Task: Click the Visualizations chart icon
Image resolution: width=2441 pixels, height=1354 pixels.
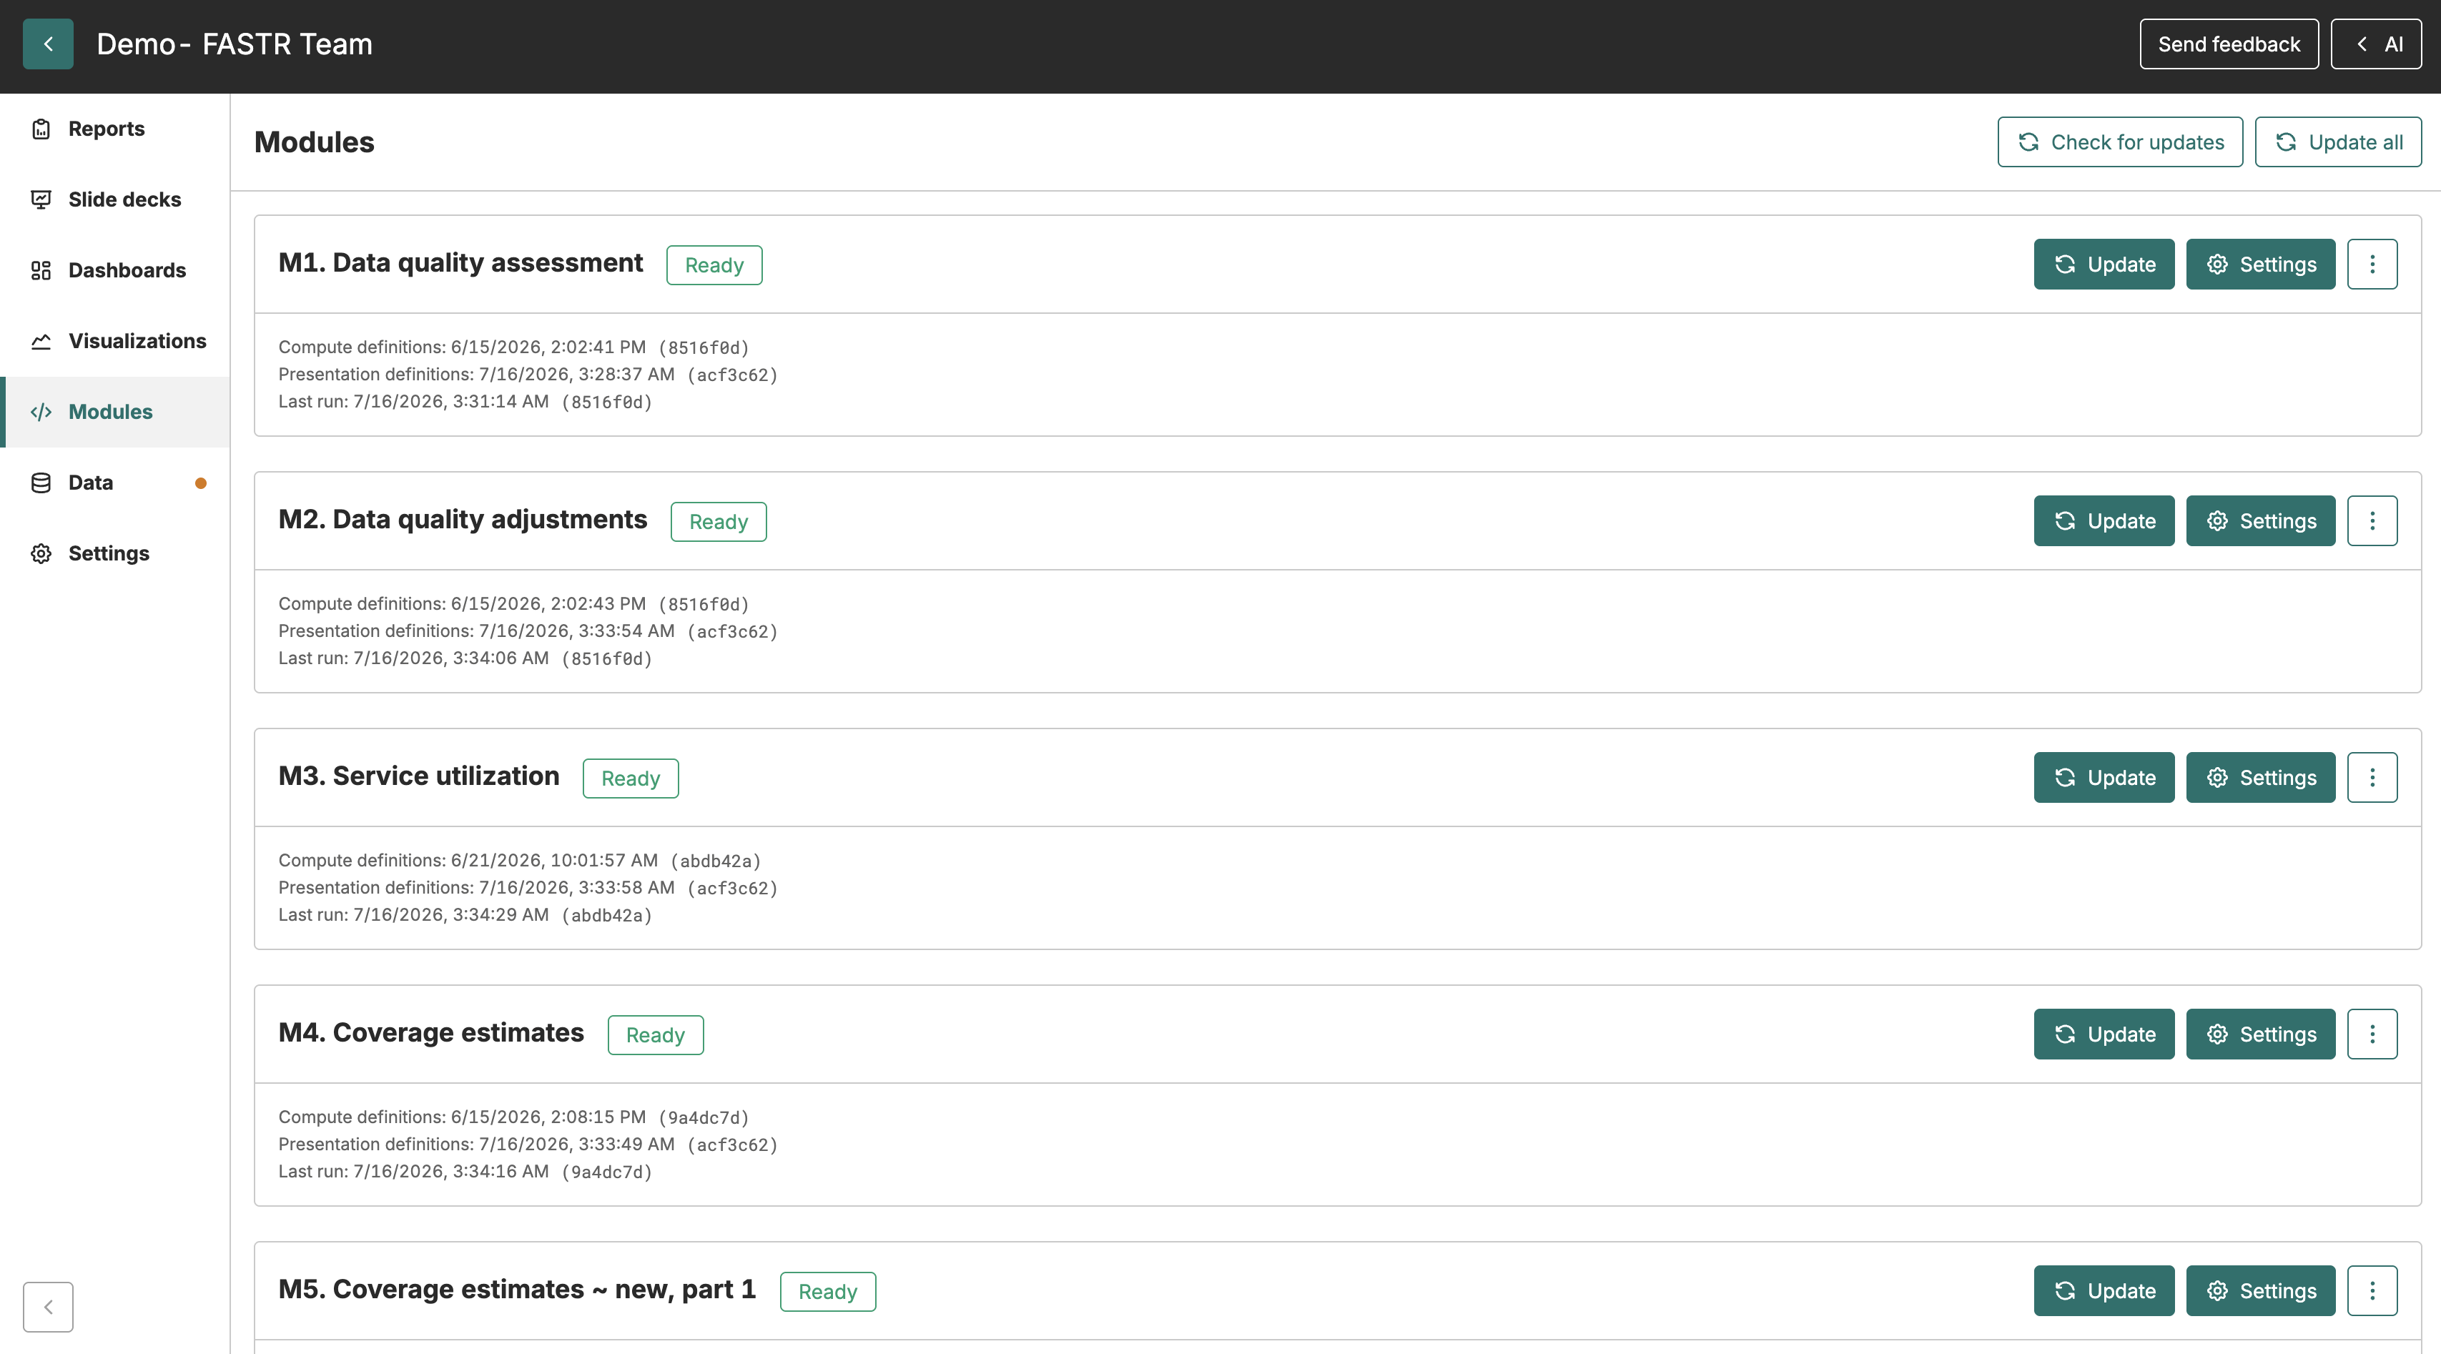Action: click(x=41, y=341)
